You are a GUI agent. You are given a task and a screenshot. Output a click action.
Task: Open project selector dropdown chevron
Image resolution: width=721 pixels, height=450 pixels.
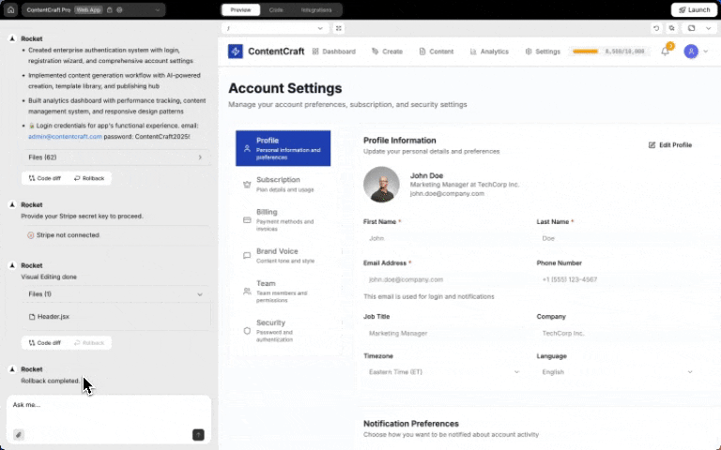pos(158,9)
